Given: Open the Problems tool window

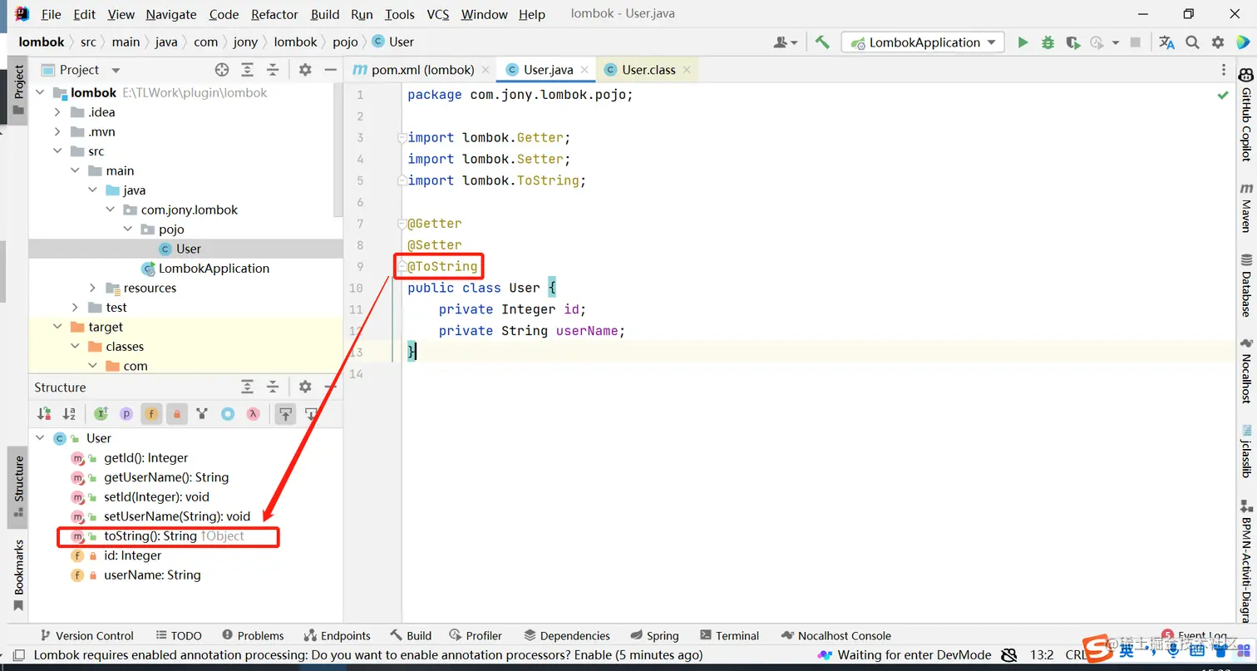Looking at the screenshot, I should (x=253, y=635).
